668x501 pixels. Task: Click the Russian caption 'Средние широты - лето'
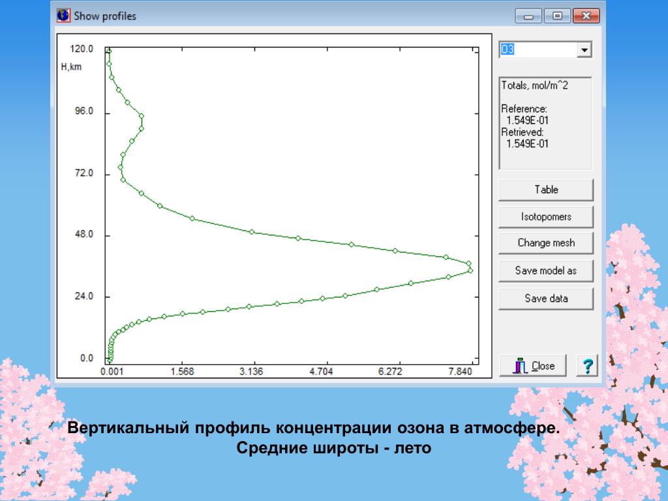[333, 448]
